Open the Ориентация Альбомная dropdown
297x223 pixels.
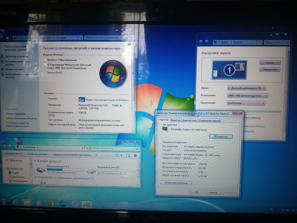click(x=246, y=103)
